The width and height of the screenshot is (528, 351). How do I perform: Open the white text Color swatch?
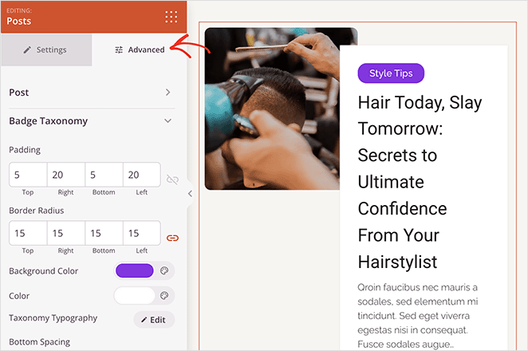click(x=135, y=296)
